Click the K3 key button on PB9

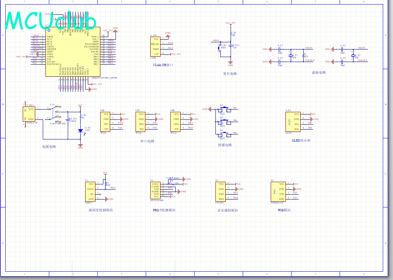pyautogui.click(x=225, y=135)
